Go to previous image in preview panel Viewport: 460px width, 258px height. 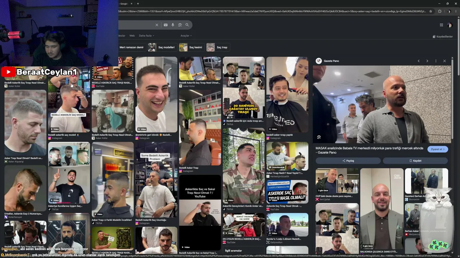click(419, 61)
